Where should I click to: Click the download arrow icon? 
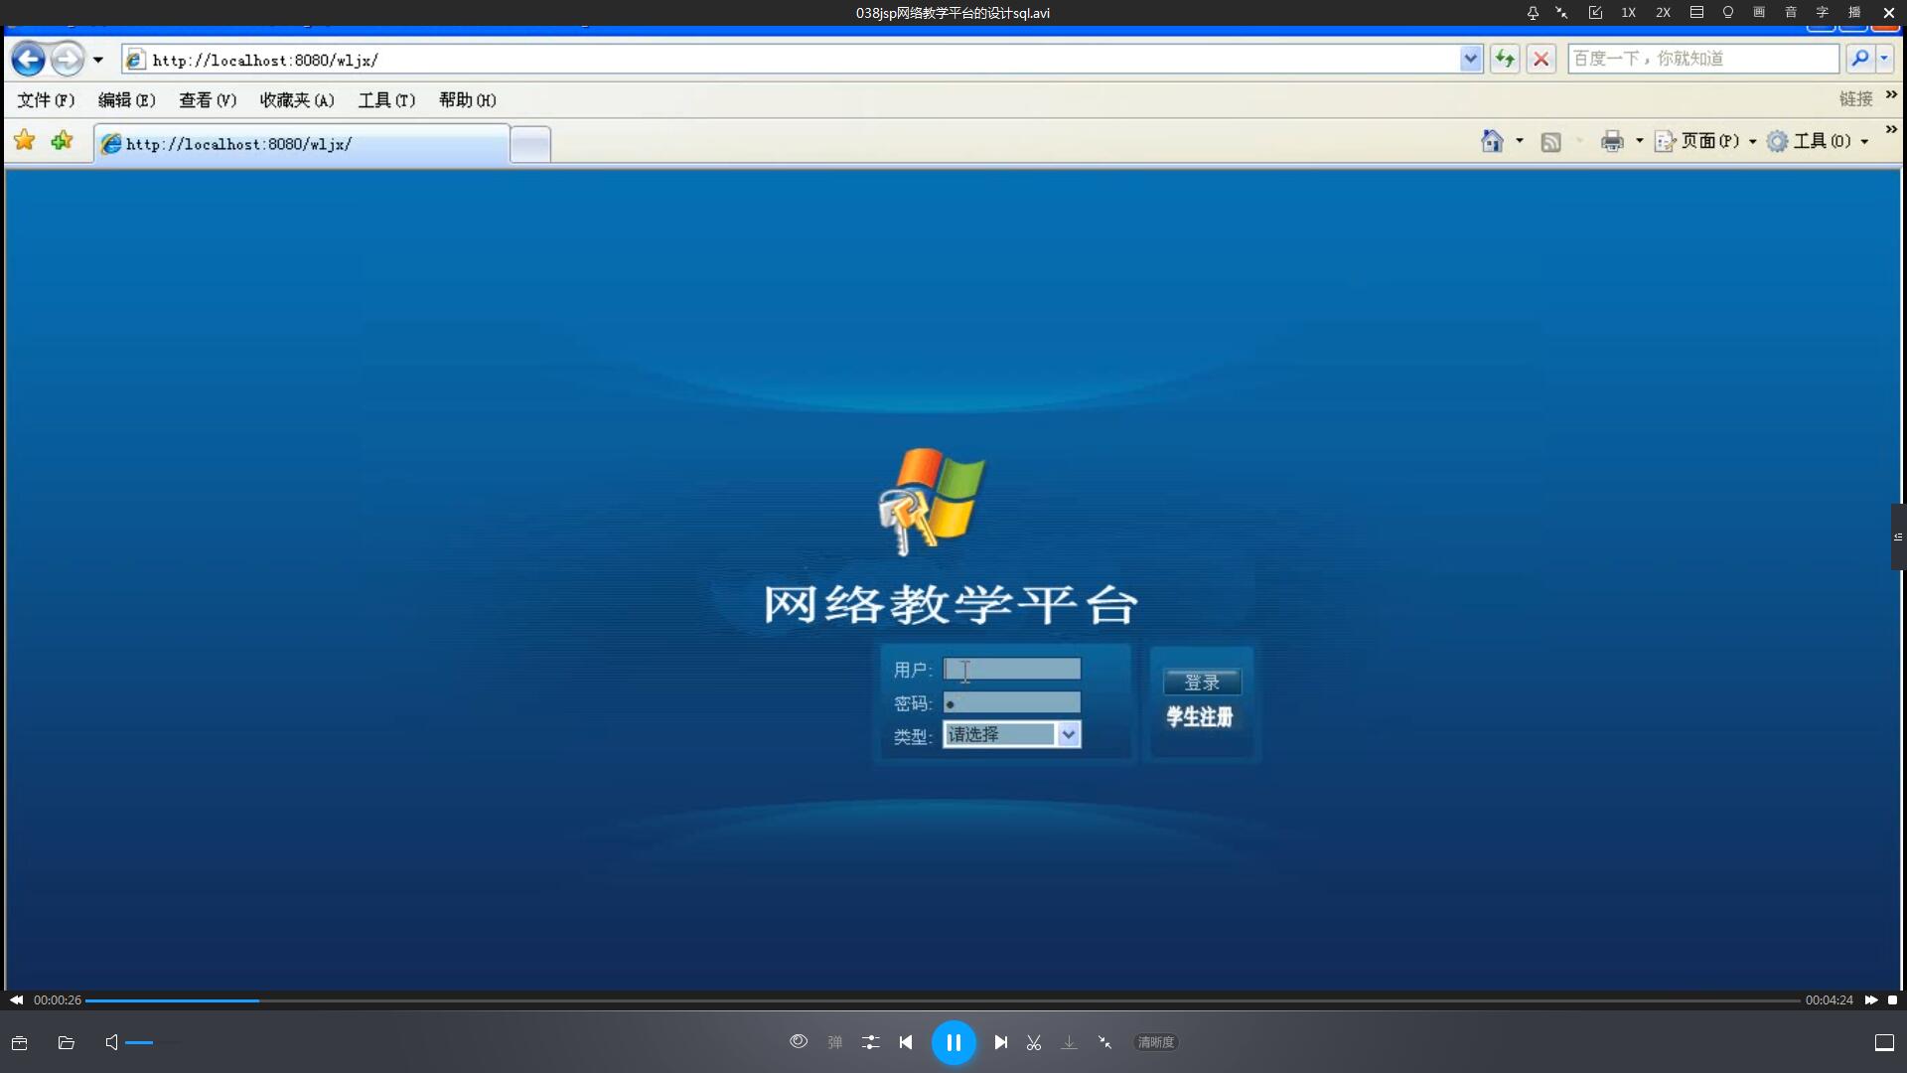(1069, 1042)
